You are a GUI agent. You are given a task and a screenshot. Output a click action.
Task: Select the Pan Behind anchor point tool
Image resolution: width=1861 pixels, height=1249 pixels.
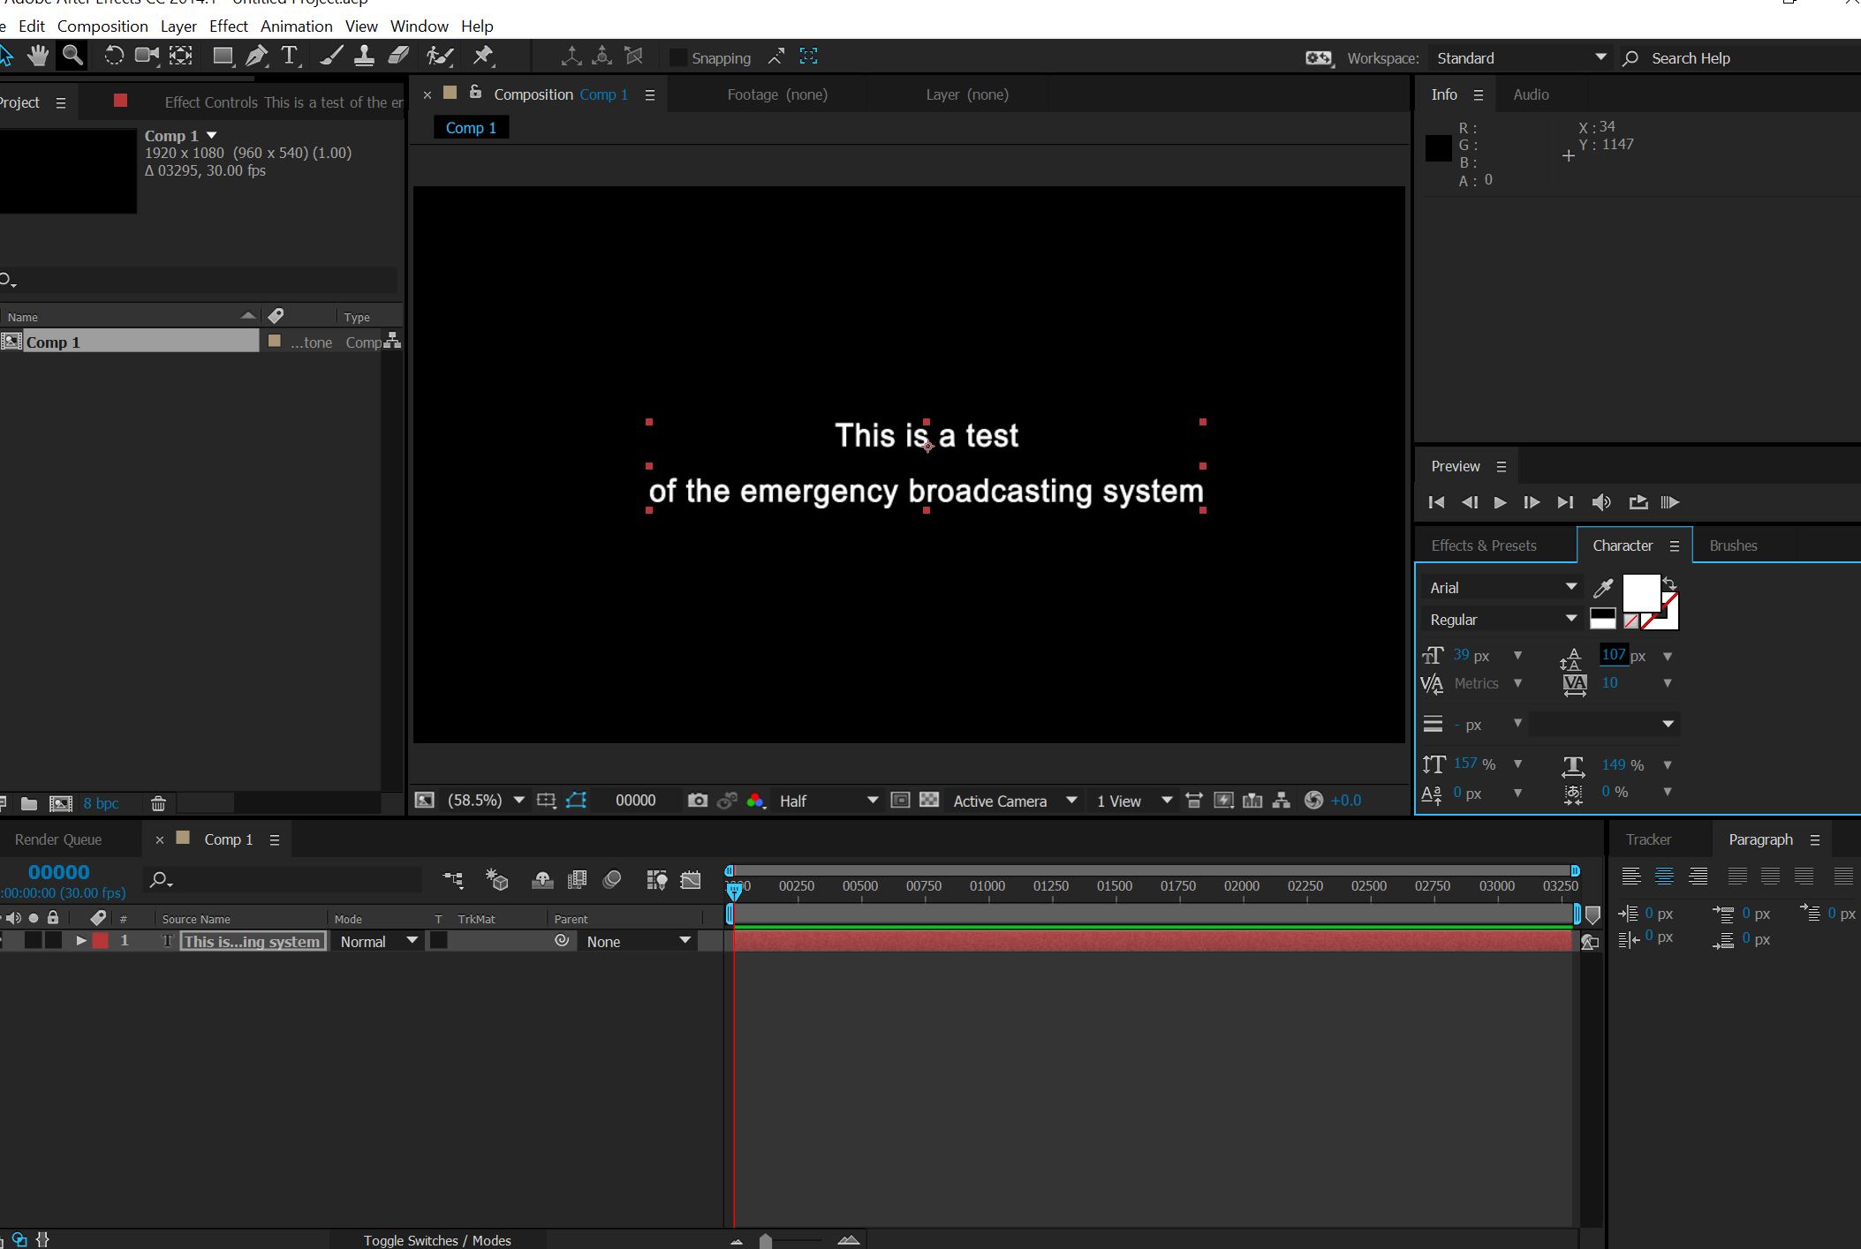click(181, 56)
